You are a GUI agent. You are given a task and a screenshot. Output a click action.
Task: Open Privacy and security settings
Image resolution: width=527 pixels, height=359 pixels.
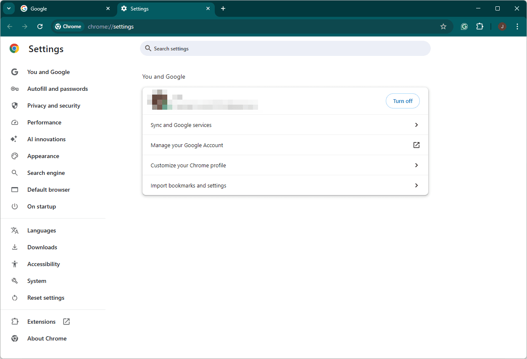53,106
